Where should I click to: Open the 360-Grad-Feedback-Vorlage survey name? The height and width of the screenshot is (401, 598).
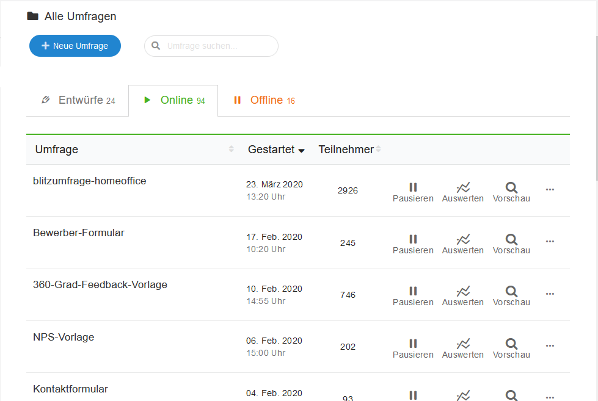pyautogui.click(x=100, y=285)
